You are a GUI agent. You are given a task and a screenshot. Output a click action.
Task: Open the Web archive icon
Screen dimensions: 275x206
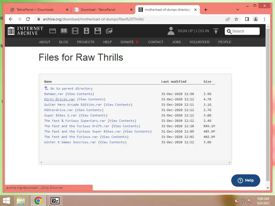click(x=52, y=31)
